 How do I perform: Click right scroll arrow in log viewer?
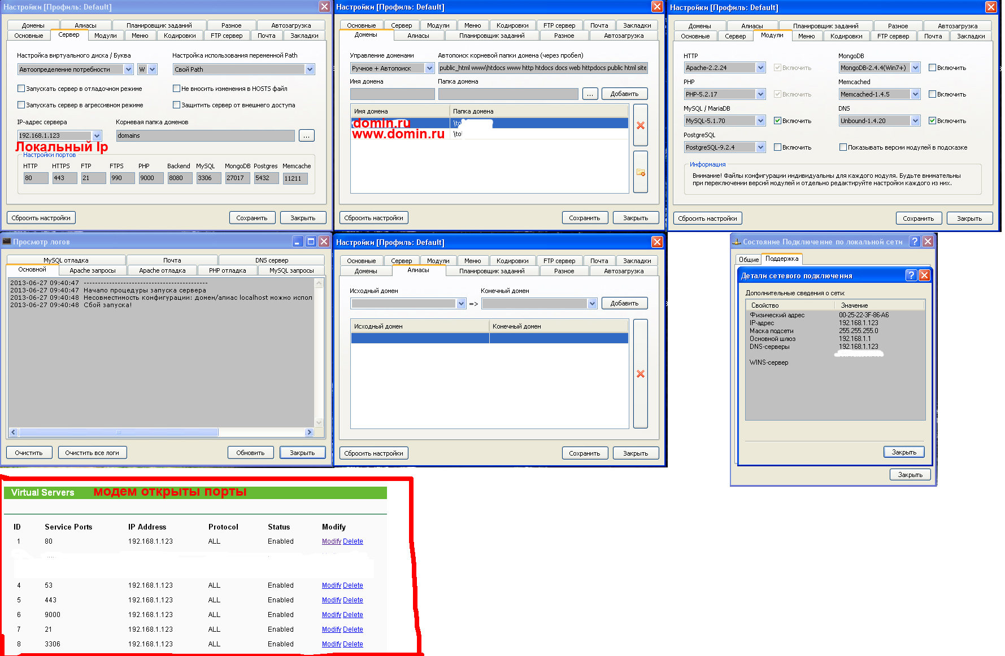pyautogui.click(x=308, y=432)
